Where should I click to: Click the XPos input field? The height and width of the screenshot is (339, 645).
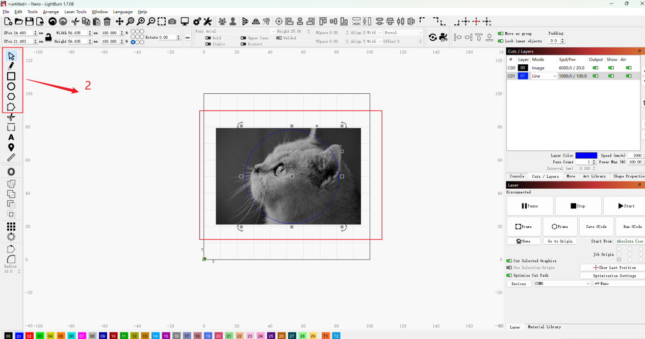tap(23, 33)
